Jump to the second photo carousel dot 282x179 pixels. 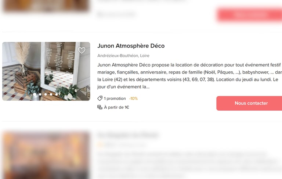(40, 94)
